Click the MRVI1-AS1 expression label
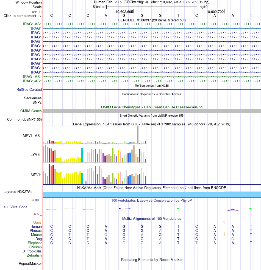The image size is (261, 270). [32, 136]
